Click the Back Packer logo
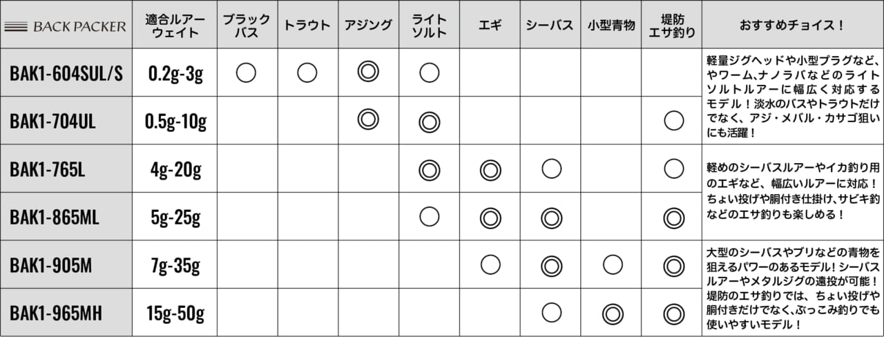The image size is (884, 337). (x=65, y=27)
